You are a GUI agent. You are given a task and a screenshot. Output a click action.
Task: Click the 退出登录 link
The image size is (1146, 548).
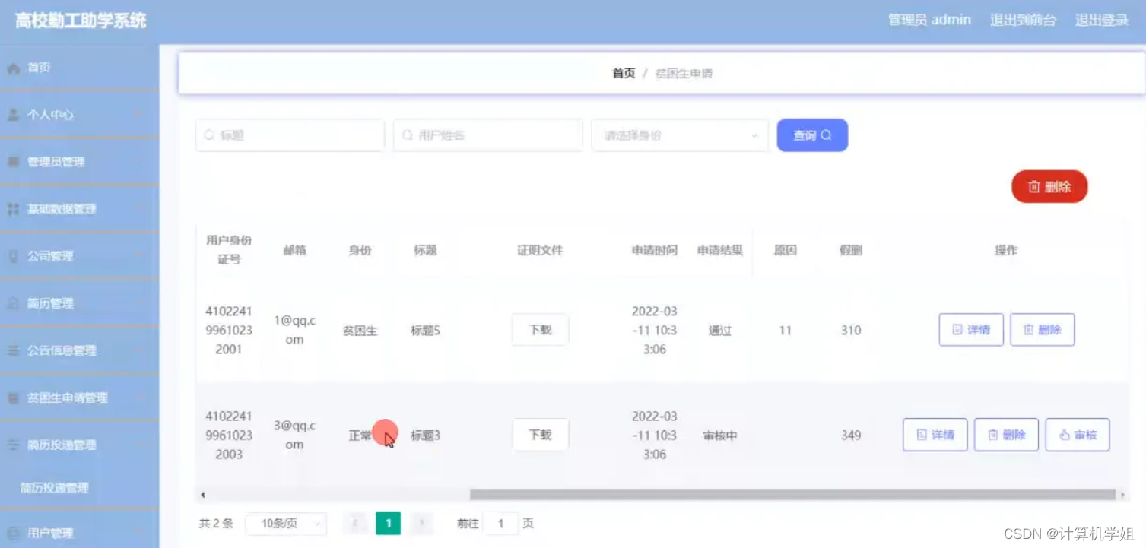point(1101,20)
